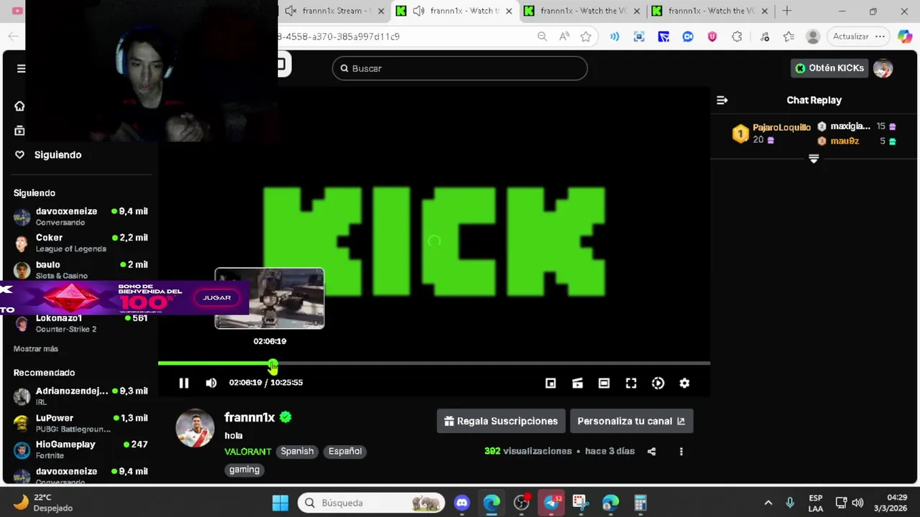Open the frannn1x channel name link
The image size is (920, 517).
click(249, 417)
